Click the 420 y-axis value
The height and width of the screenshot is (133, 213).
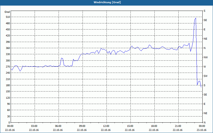click(8, 36)
